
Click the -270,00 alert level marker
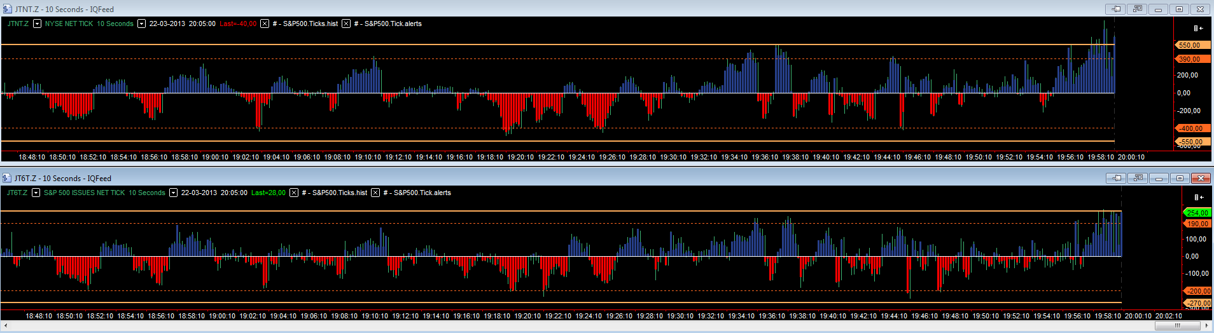click(x=1196, y=303)
